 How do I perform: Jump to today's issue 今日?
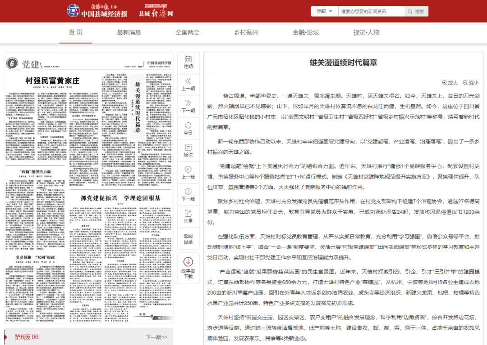click(188, 129)
